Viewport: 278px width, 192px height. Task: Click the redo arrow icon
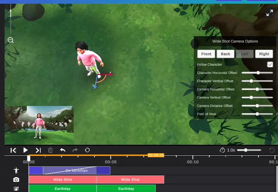pyautogui.click(x=75, y=150)
